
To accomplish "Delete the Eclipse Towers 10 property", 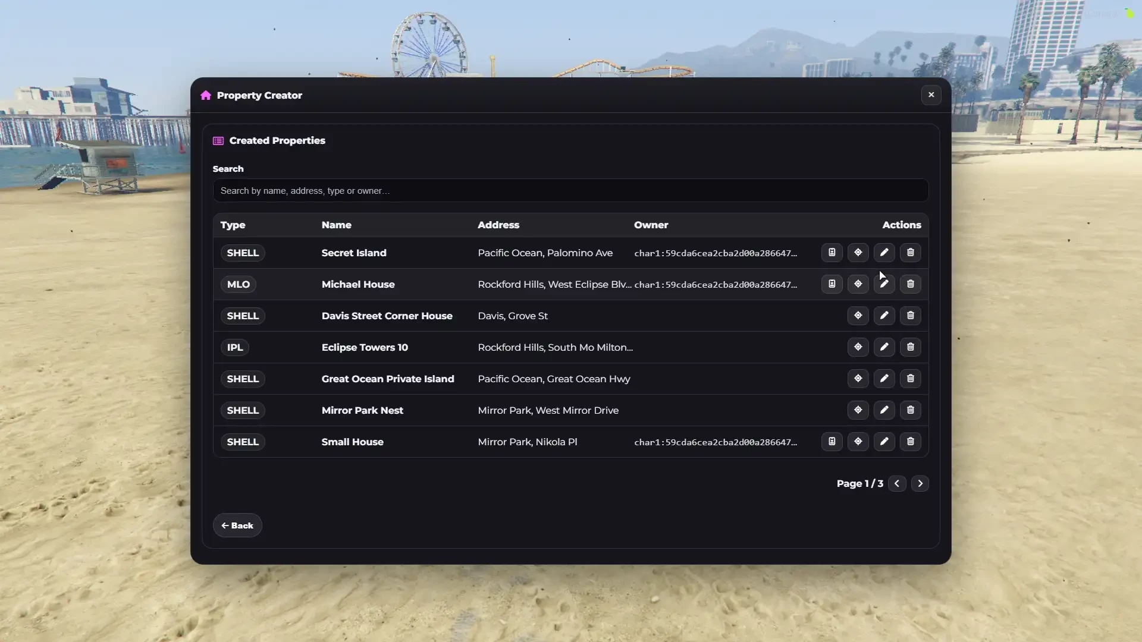I will click(x=910, y=347).
